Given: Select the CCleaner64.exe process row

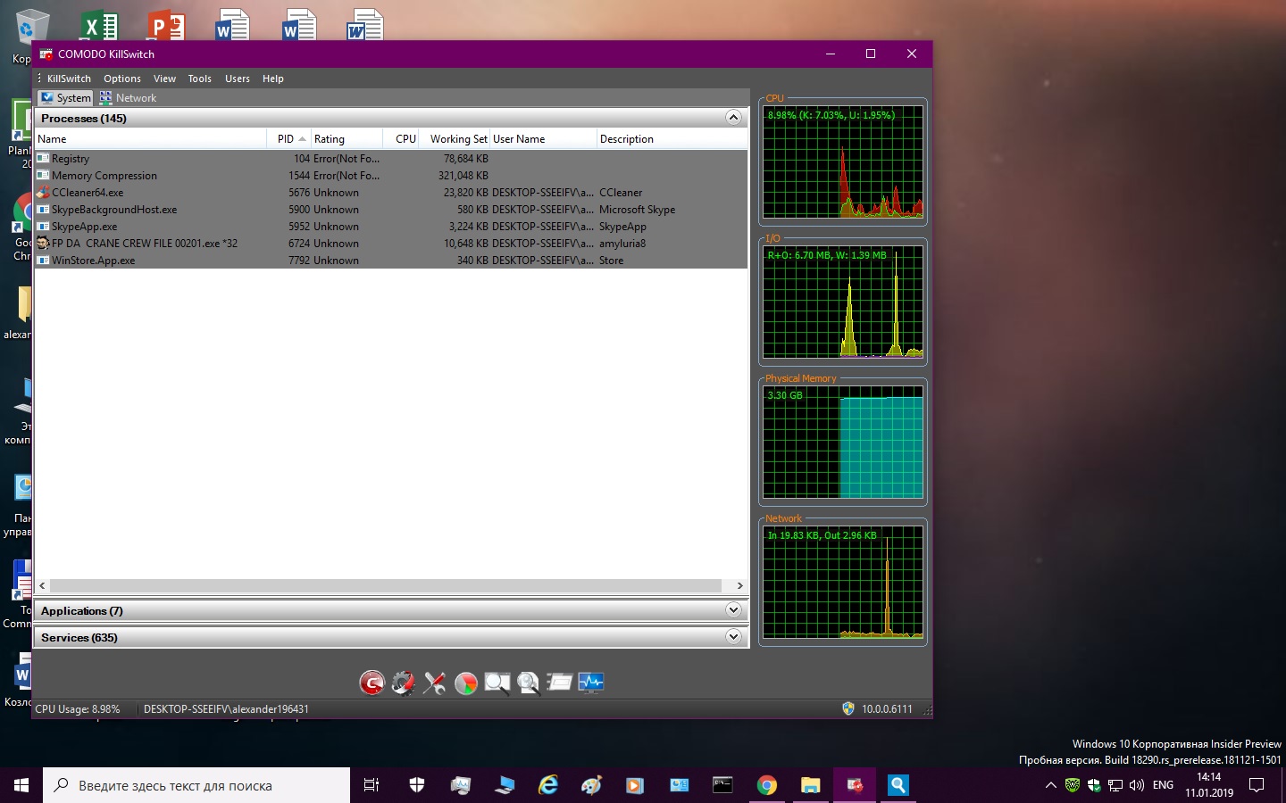Looking at the screenshot, I should (88, 193).
